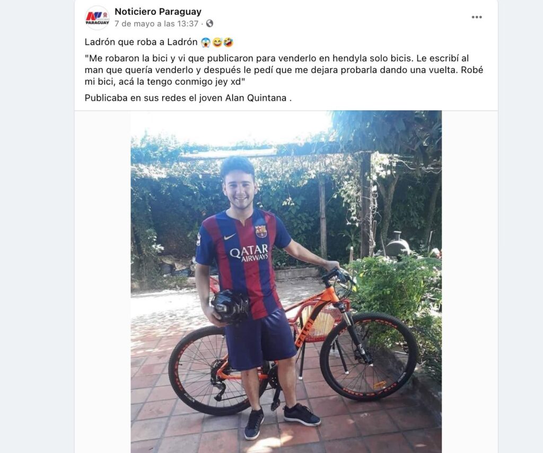The width and height of the screenshot is (543, 453).
Task: Open the post timestamp 7 de mayo
Action: [x=156, y=23]
